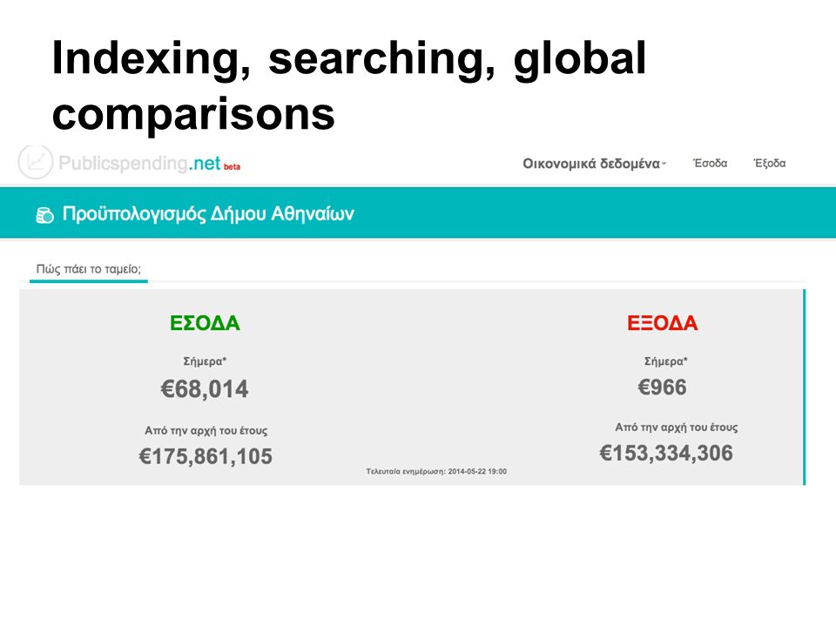Click the green ΕΣΟΔΑ heading
836x627 pixels.
pos(205,323)
